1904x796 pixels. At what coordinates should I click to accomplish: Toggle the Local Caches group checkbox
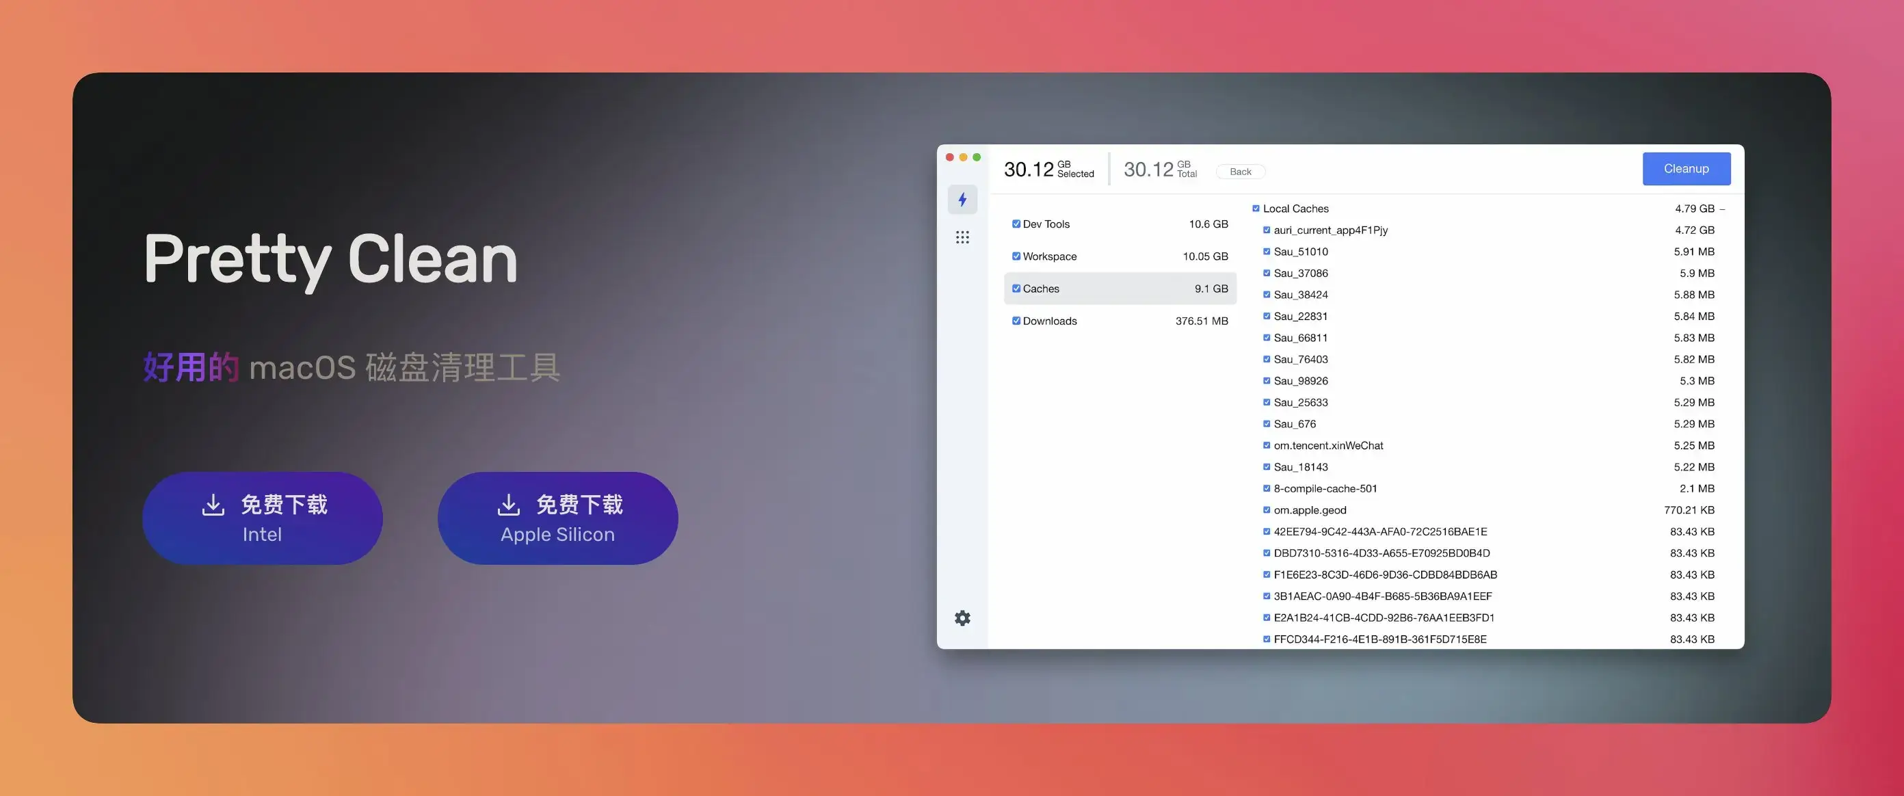pyautogui.click(x=1256, y=209)
